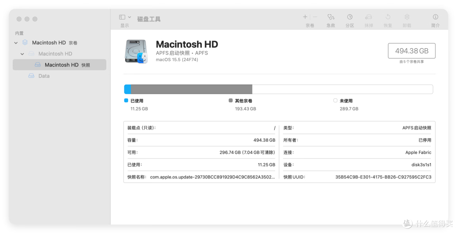457x233 pixels.
Task: Click the blue used segment of storage bar
Action: click(x=128, y=89)
